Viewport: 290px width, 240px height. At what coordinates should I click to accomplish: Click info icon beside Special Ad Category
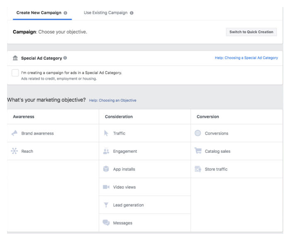pyautogui.click(x=65, y=58)
